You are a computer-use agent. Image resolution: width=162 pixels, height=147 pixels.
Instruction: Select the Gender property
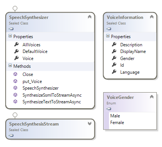tap(127, 59)
